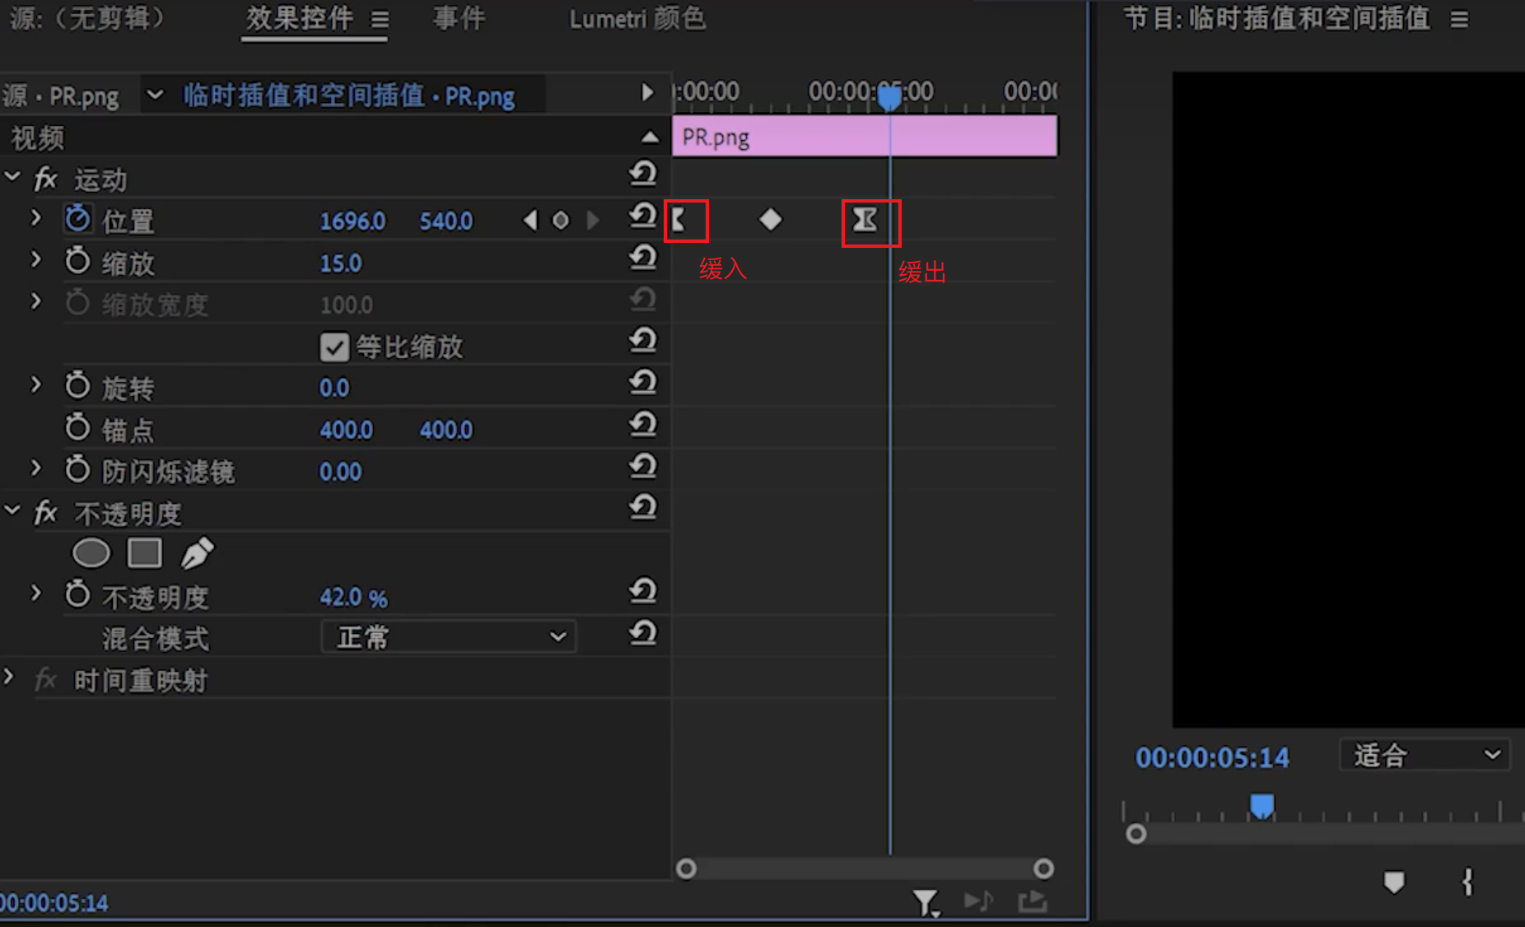Viewport: 1525px width, 927px height.
Task: Go to previous 位置 keyframe
Action: (530, 221)
